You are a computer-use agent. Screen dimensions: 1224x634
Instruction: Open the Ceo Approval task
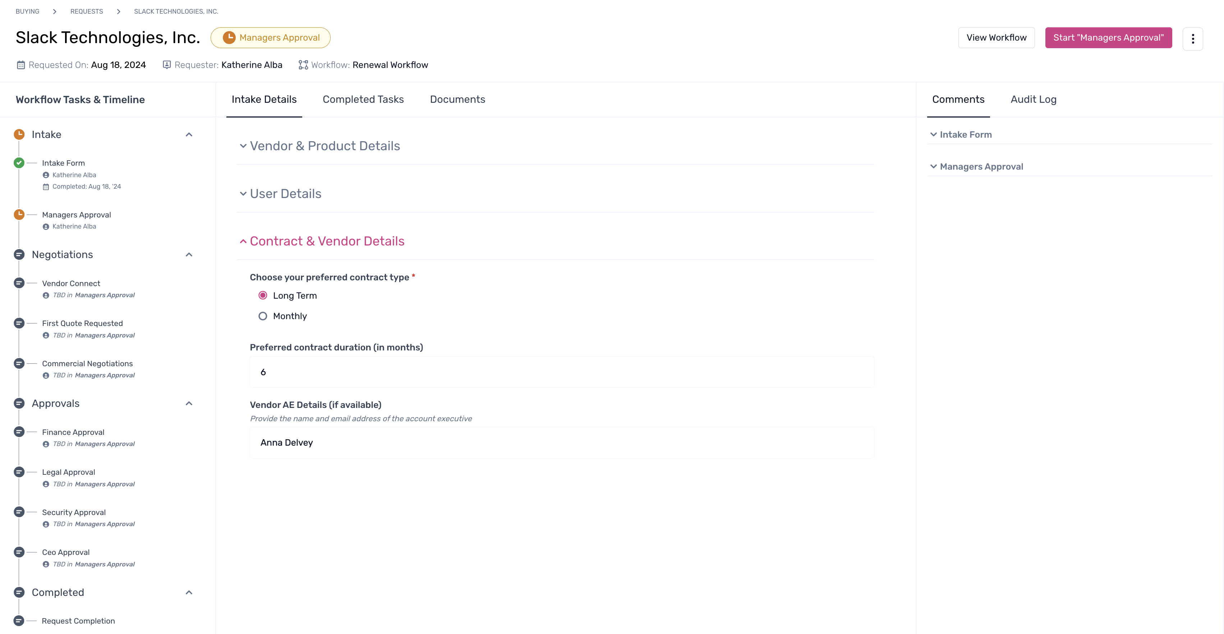point(65,552)
